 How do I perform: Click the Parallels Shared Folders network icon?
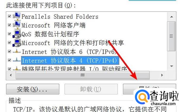17,16
